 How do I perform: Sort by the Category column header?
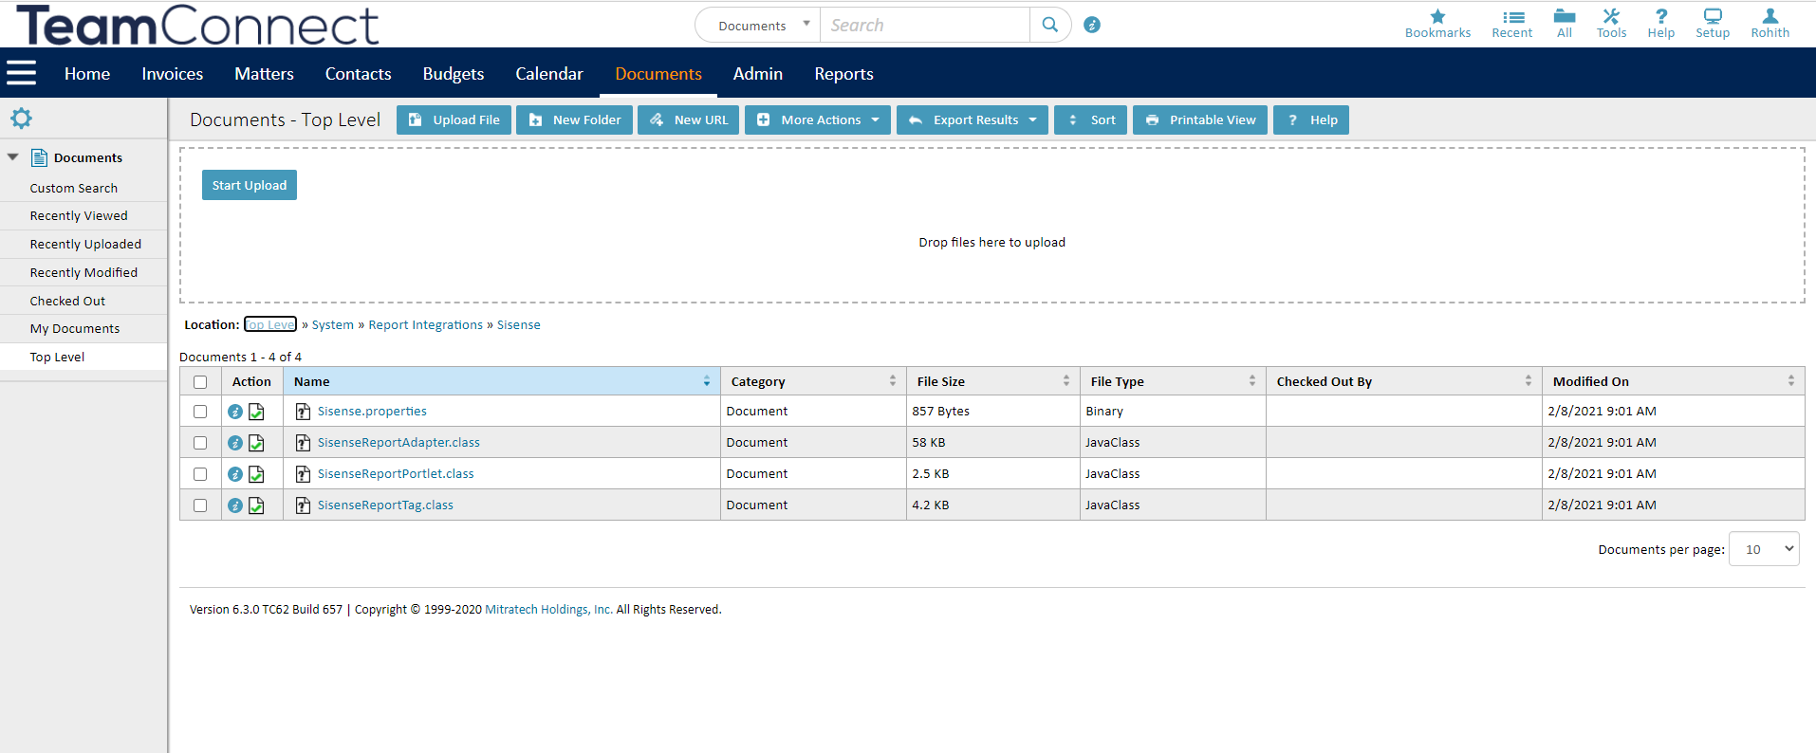click(x=813, y=381)
